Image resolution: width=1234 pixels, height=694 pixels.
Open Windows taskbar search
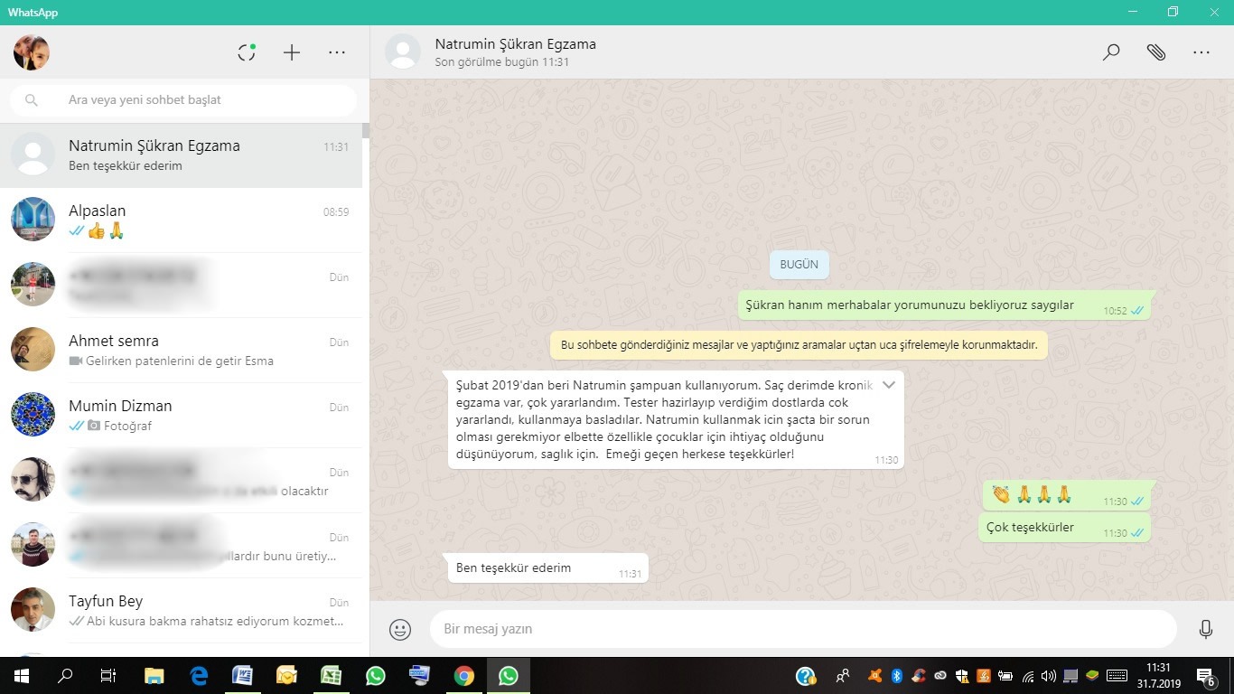coord(65,676)
